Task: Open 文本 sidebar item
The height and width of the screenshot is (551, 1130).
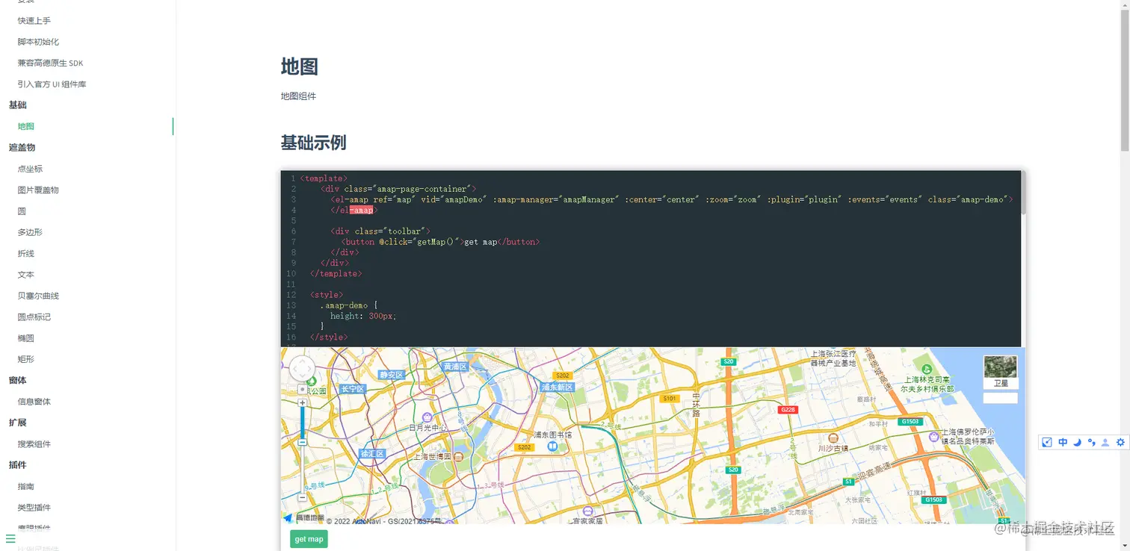Action: (x=26, y=275)
